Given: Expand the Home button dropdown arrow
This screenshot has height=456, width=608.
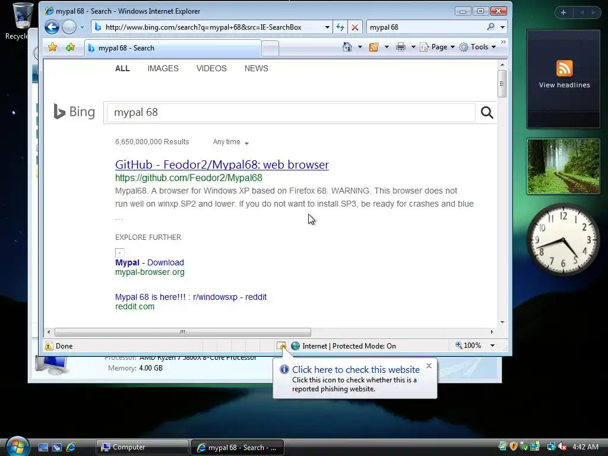Looking at the screenshot, I should pyautogui.click(x=360, y=47).
